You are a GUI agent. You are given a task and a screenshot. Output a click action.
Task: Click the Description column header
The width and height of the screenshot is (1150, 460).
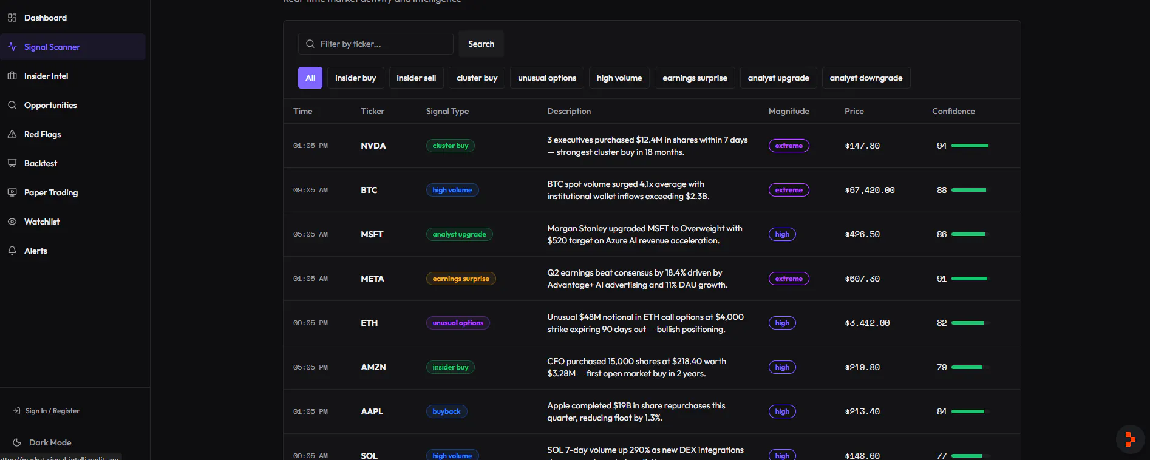[569, 111]
